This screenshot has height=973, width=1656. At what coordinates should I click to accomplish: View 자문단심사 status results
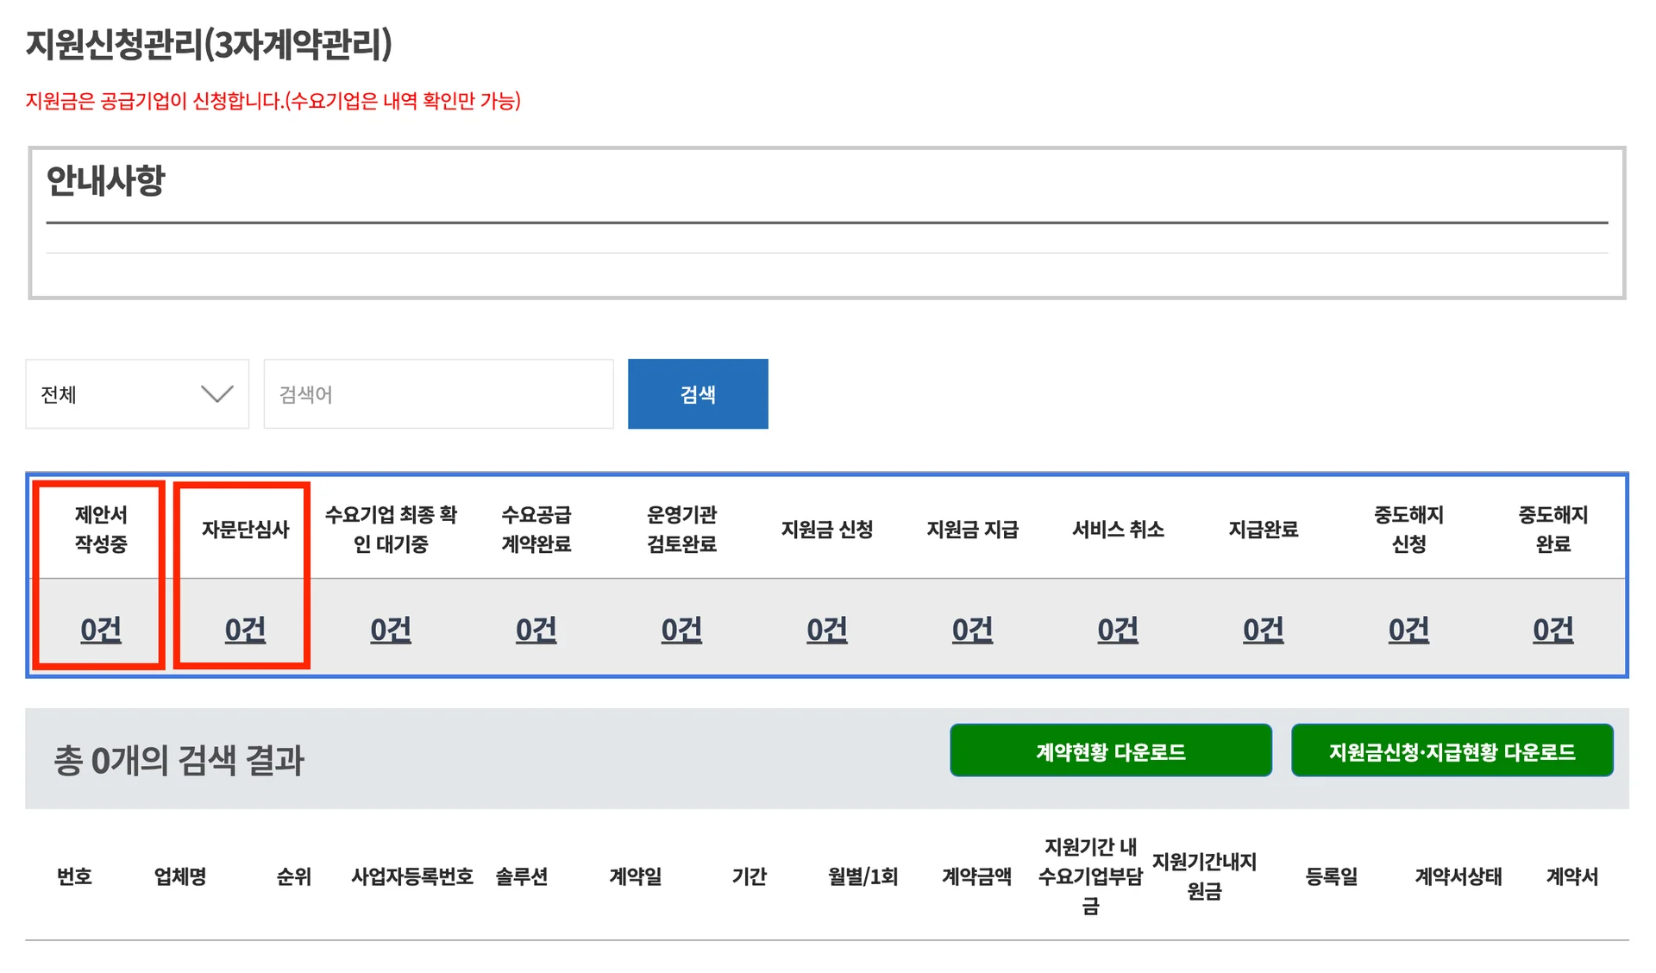click(242, 629)
